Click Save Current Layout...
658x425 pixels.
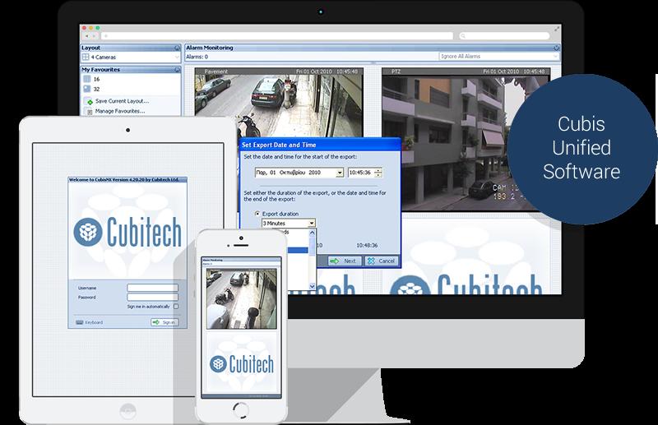tap(122, 101)
